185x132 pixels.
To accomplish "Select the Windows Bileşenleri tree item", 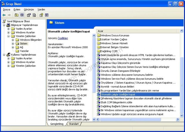I will [31, 40].
